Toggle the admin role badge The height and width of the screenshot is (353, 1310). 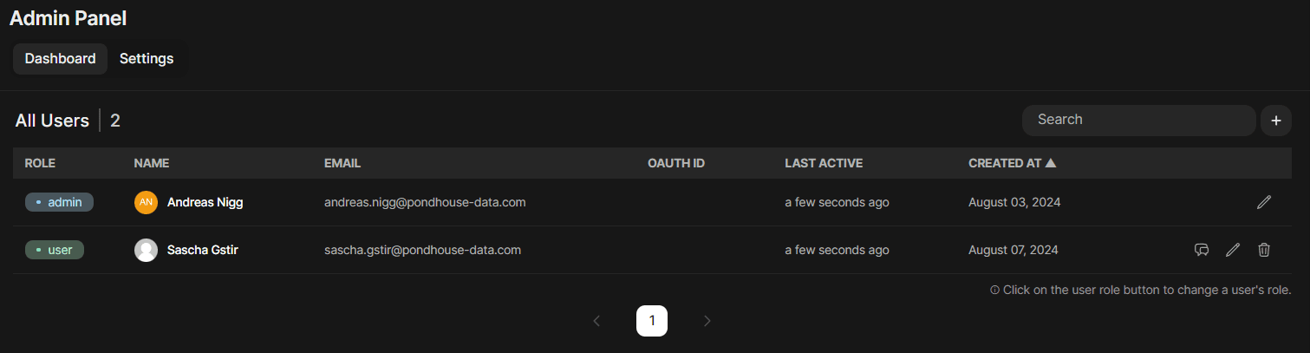click(59, 202)
